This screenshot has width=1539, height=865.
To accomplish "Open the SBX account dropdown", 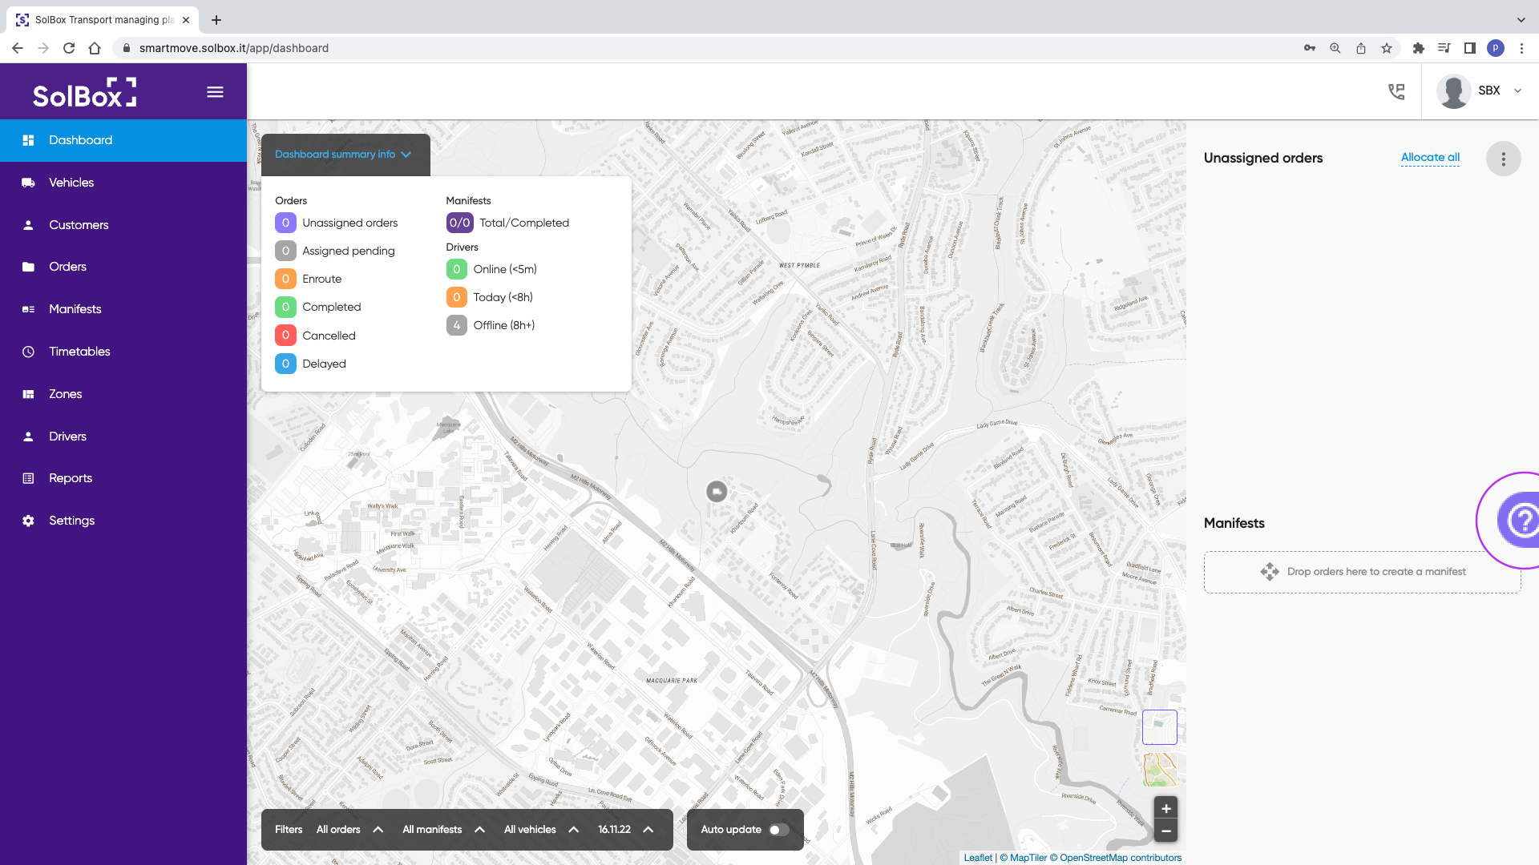I will 1496,91.
